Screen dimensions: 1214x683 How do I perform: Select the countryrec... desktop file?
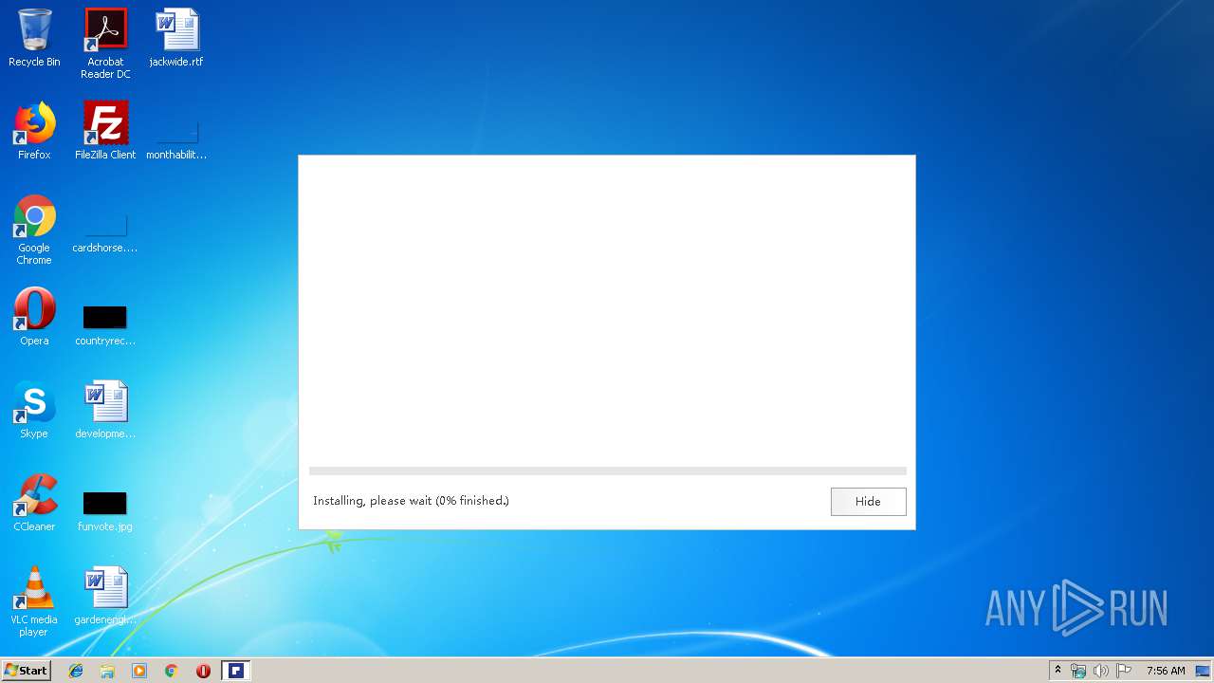point(105,323)
